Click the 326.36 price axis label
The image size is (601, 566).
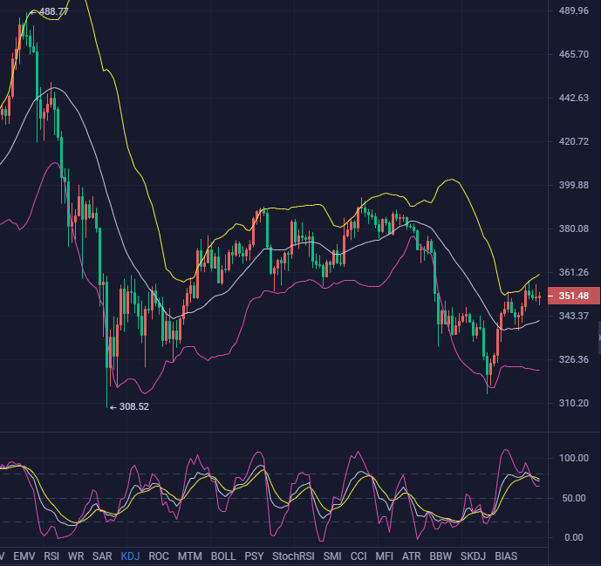coord(573,359)
